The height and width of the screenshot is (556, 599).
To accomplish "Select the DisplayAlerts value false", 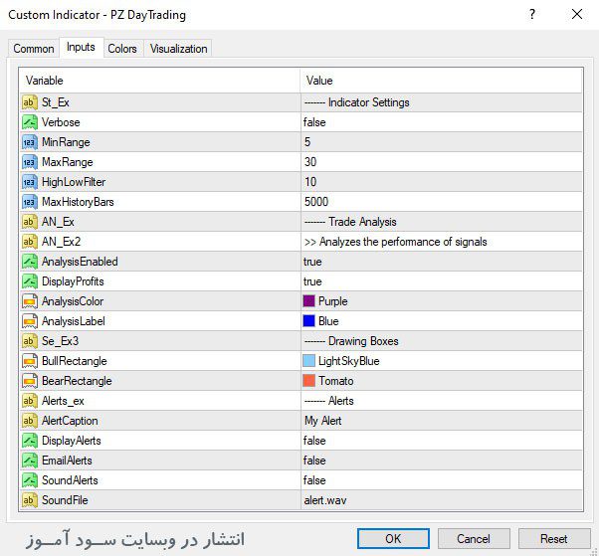I will 314,441.
